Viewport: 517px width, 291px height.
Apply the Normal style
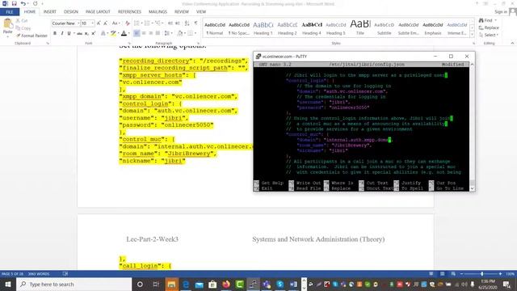point(215,28)
